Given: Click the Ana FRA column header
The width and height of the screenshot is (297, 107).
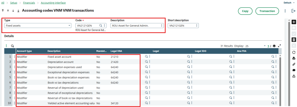Looking at the screenshot, I should [x=241, y=51].
